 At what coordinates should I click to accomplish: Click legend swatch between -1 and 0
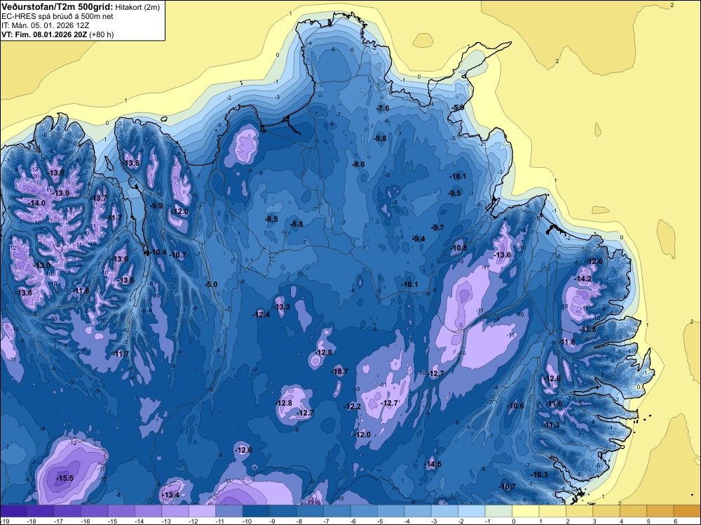(498, 511)
